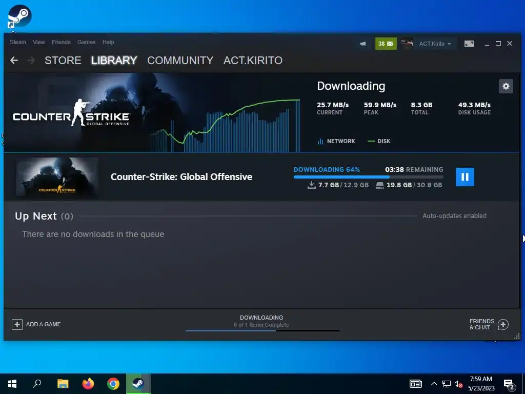Click the DOWNLOADING status at the bottom

pos(261,318)
